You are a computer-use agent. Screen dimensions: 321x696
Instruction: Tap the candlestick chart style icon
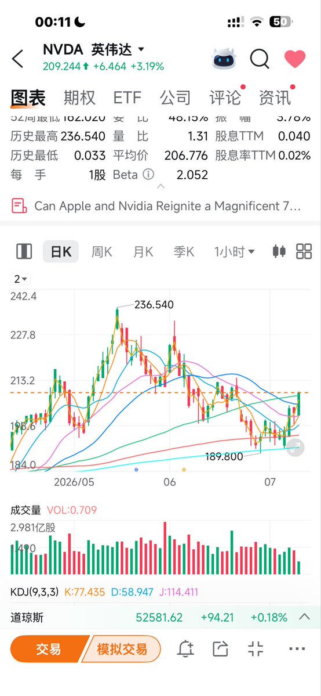(279, 252)
